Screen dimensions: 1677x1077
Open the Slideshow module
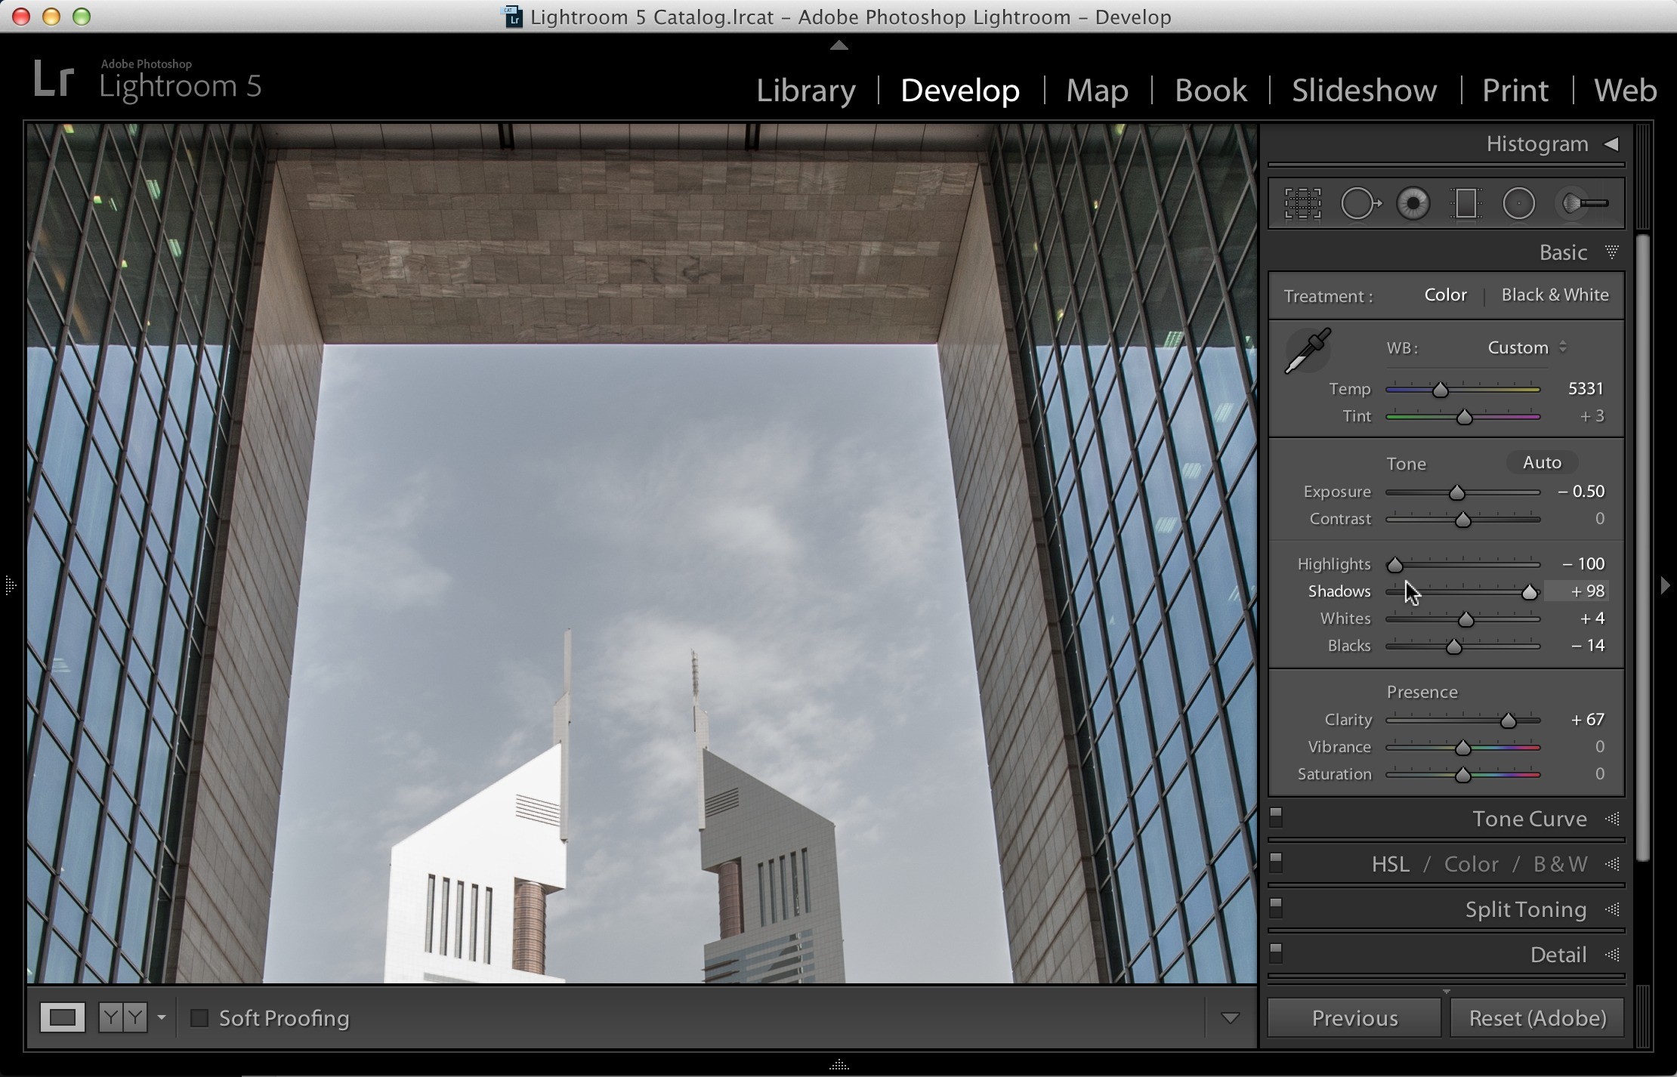tap(1364, 91)
